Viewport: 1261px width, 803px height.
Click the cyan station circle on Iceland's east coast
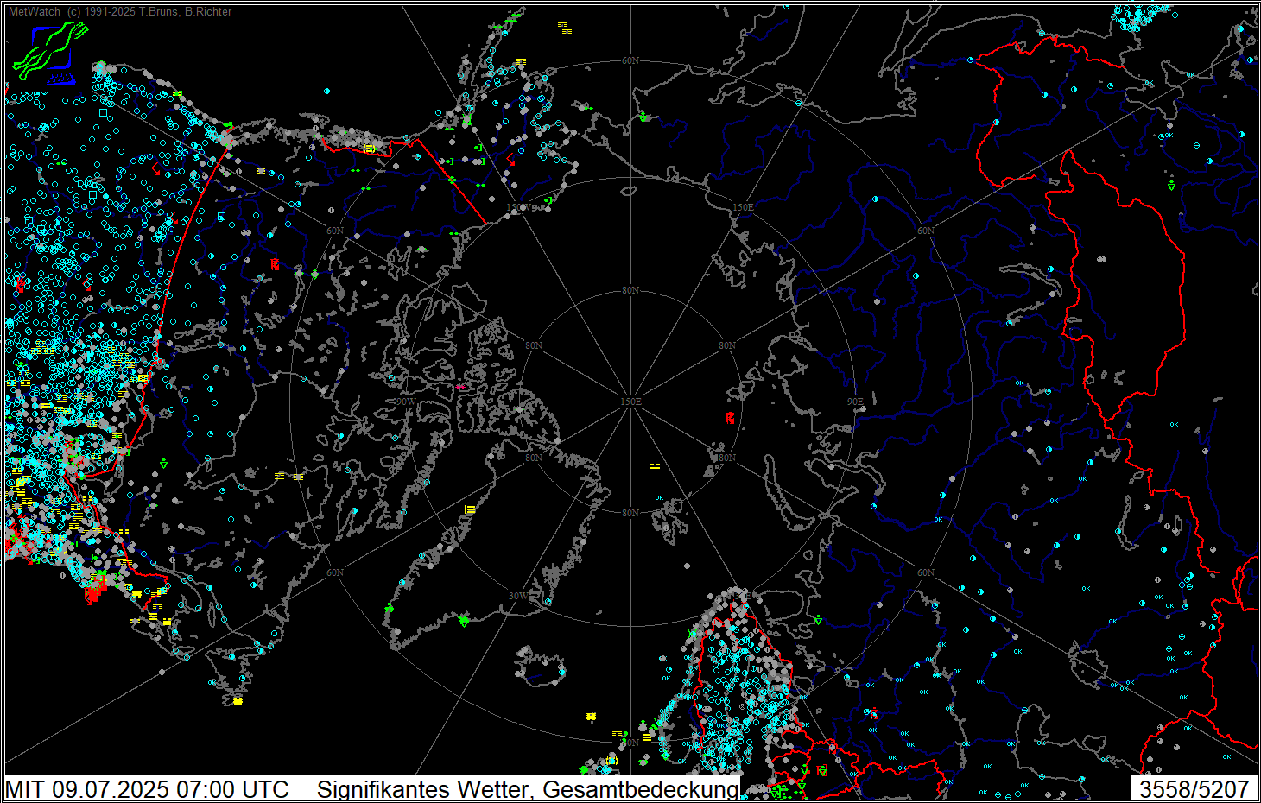[x=561, y=672]
